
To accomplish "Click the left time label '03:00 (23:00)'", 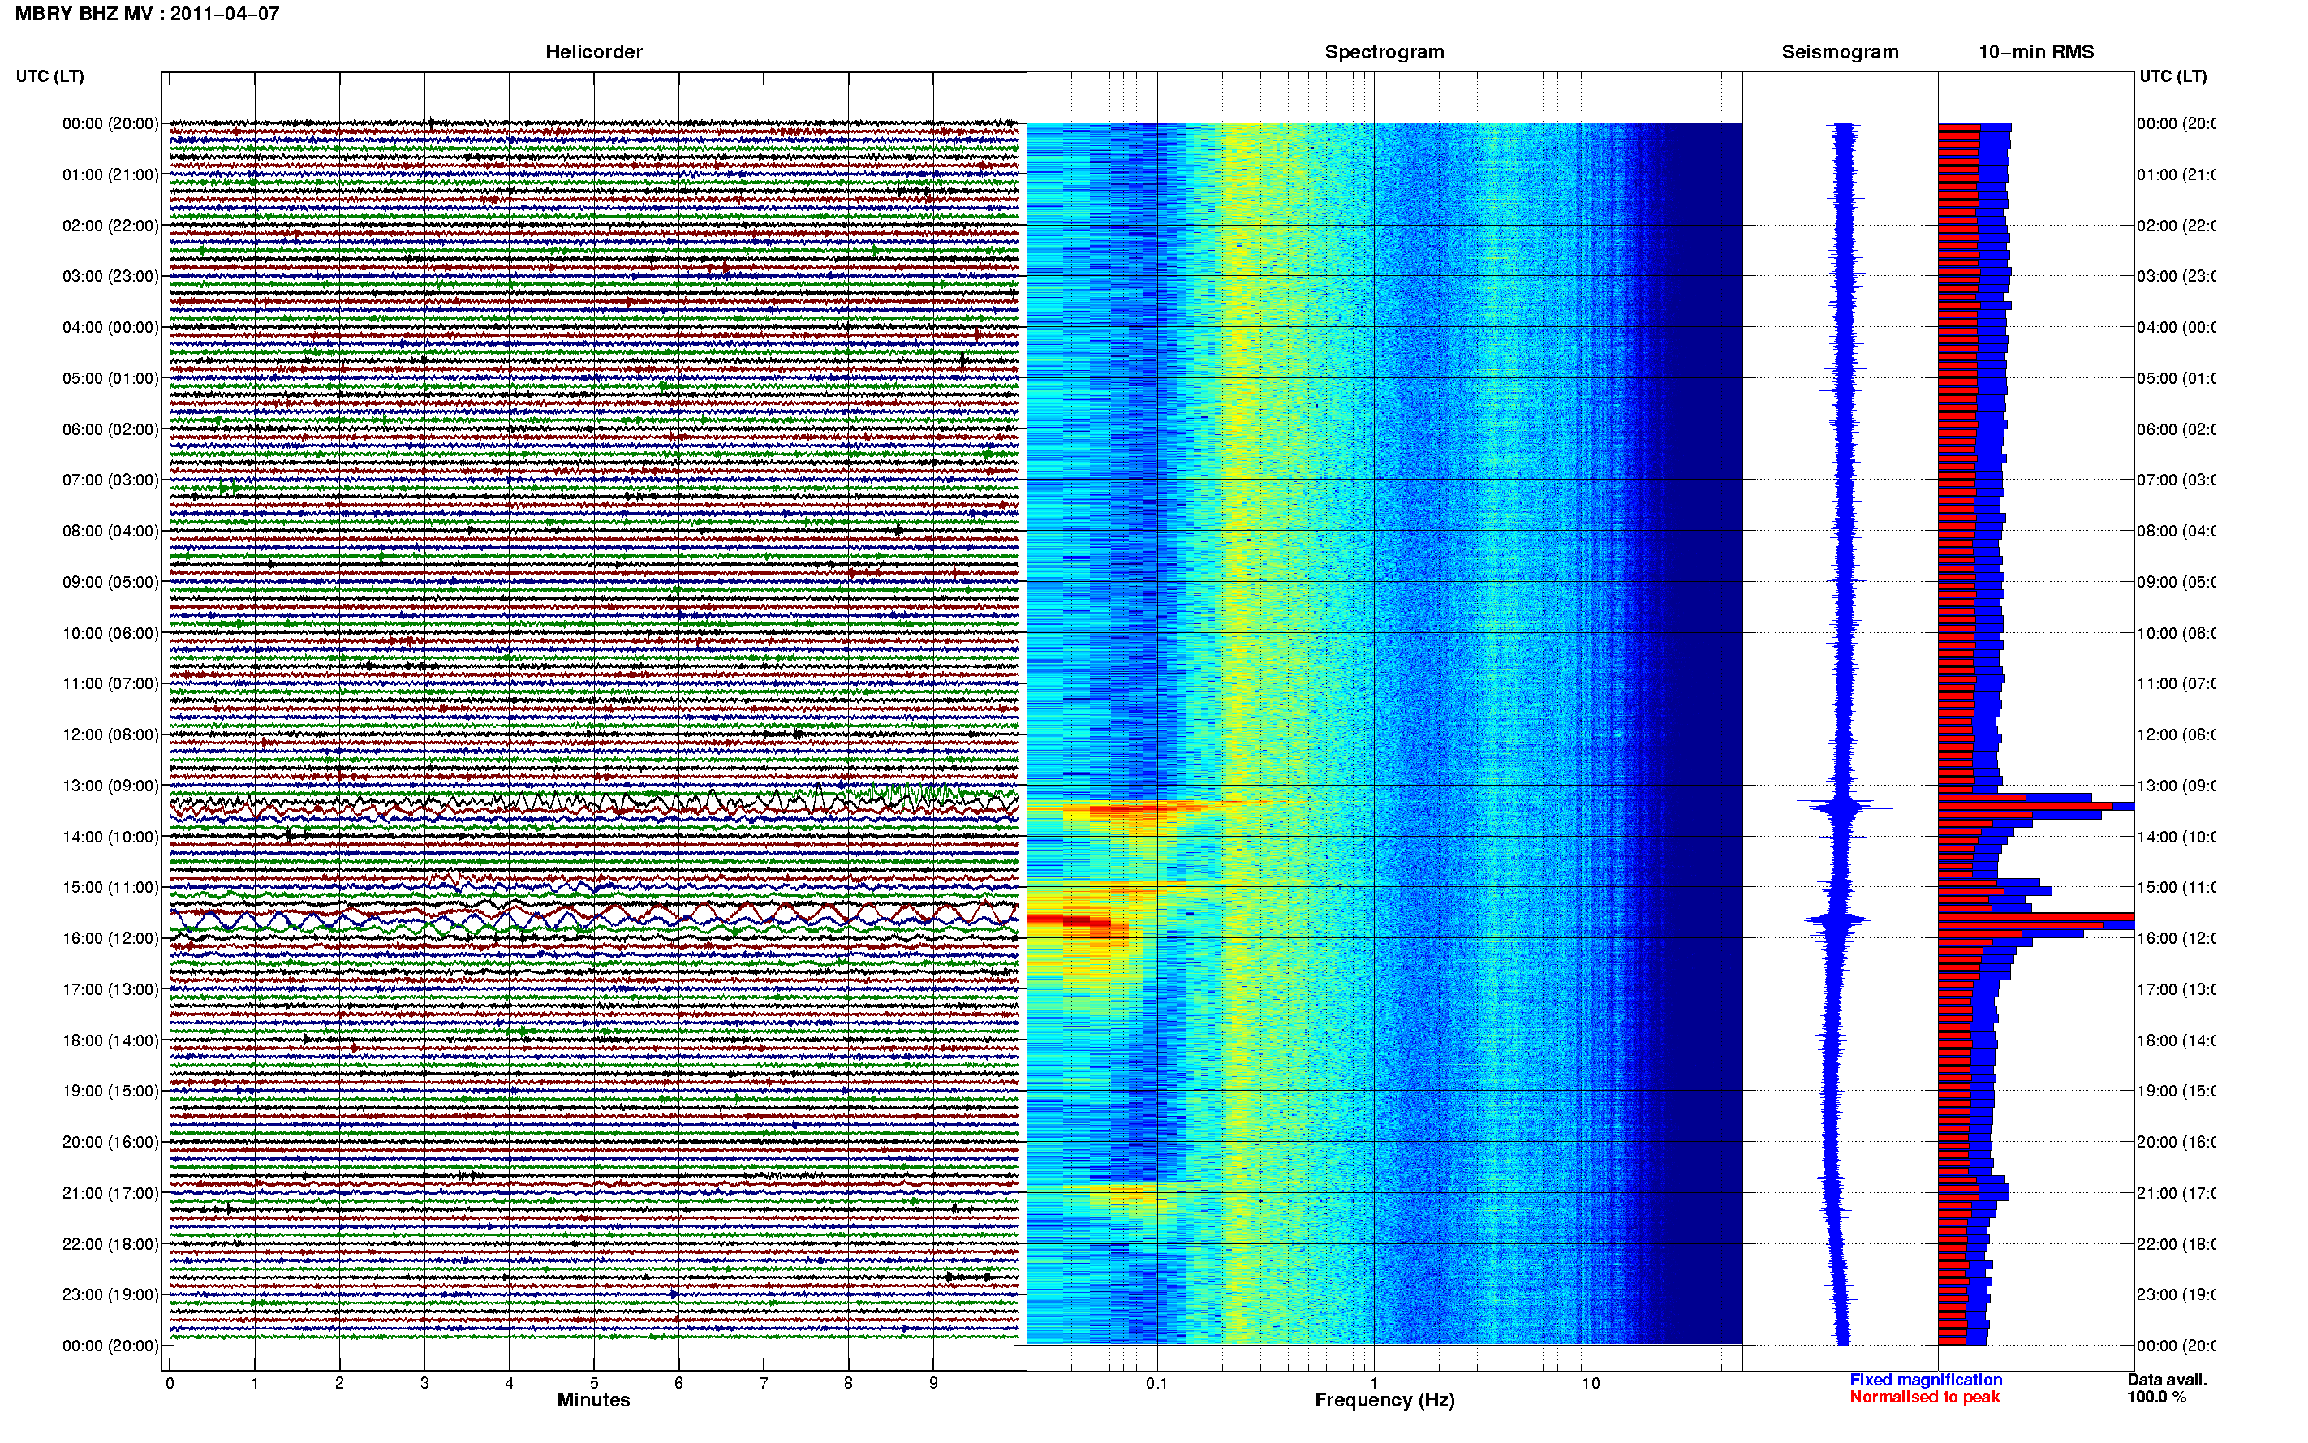I will pyautogui.click(x=110, y=276).
